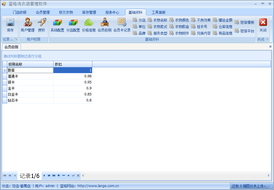Switch to 库存管理 tab
274x190 pixels.
tap(89, 12)
